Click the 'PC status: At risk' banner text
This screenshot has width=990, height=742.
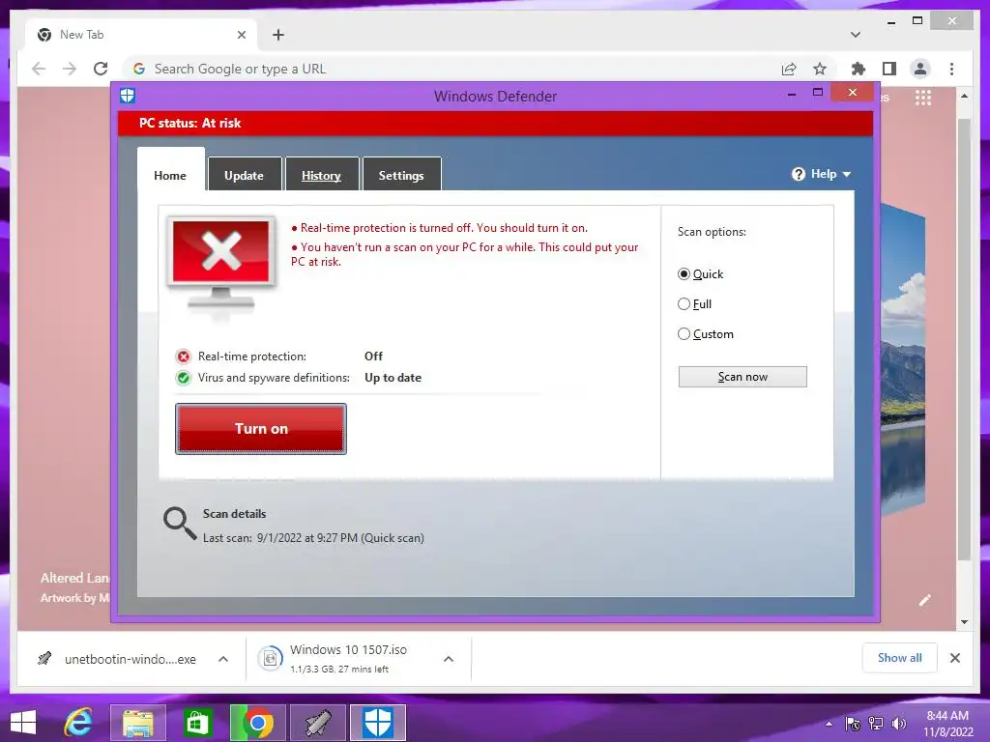coord(190,123)
